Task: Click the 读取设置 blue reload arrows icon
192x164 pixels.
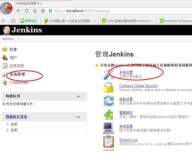Action: (109, 101)
